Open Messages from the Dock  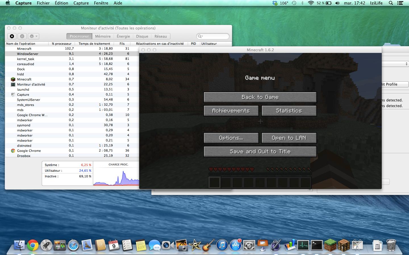pyautogui.click(x=154, y=245)
